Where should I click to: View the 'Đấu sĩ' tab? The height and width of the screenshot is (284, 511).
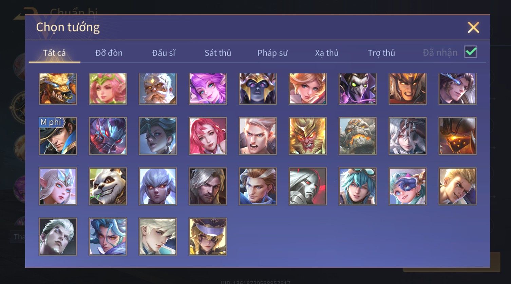[164, 53]
